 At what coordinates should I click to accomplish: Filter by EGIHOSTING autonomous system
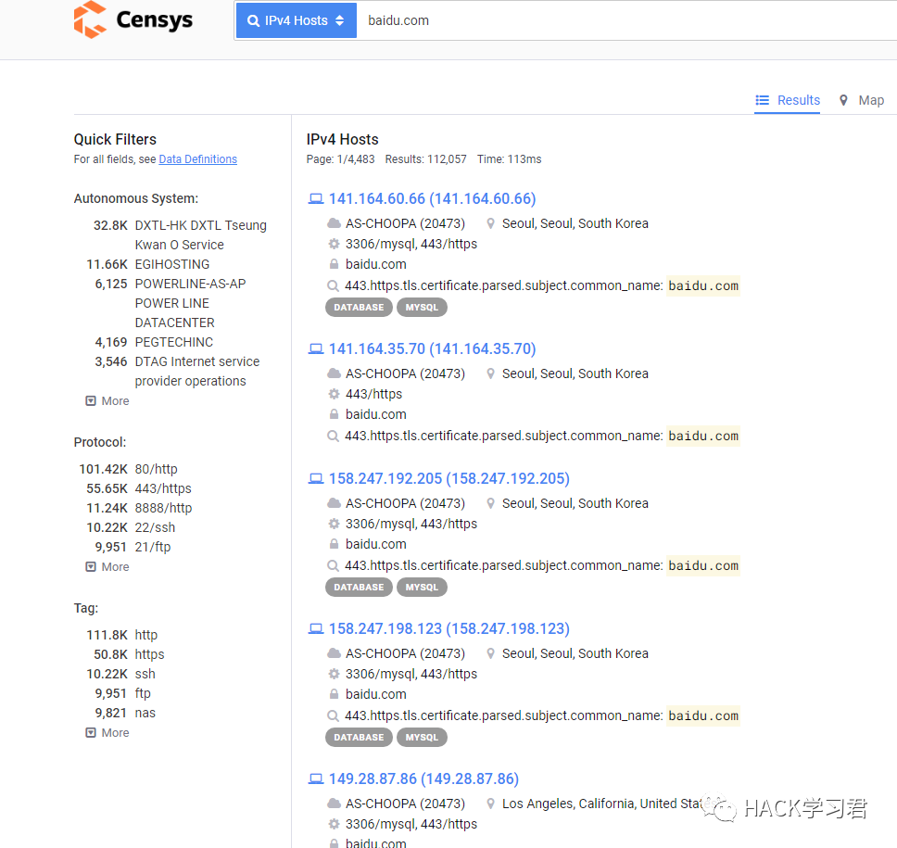point(172,264)
